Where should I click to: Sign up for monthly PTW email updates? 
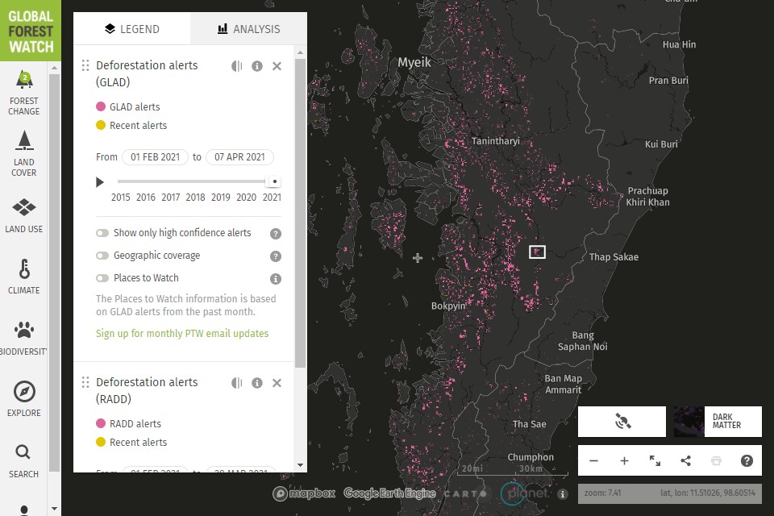point(182,333)
